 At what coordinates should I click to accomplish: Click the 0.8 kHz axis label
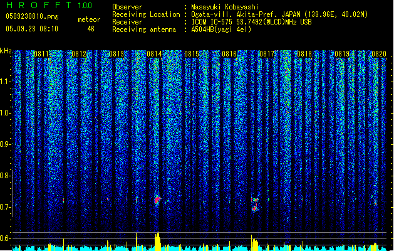click(5, 176)
